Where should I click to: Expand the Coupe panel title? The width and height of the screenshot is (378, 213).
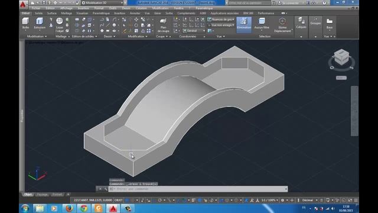[x=162, y=37]
